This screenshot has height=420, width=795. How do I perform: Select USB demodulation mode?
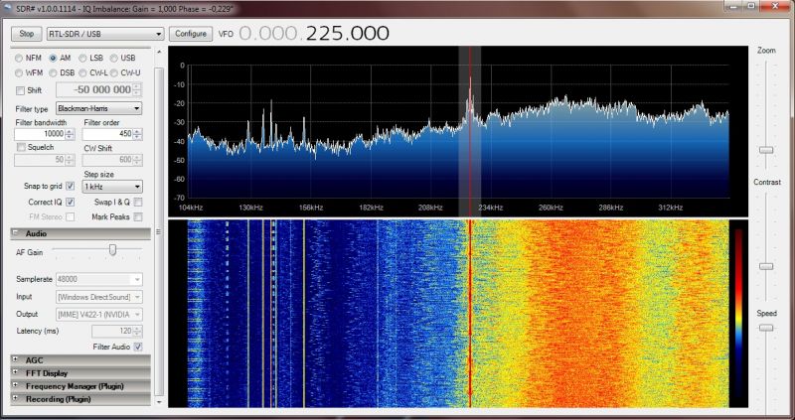[114, 59]
